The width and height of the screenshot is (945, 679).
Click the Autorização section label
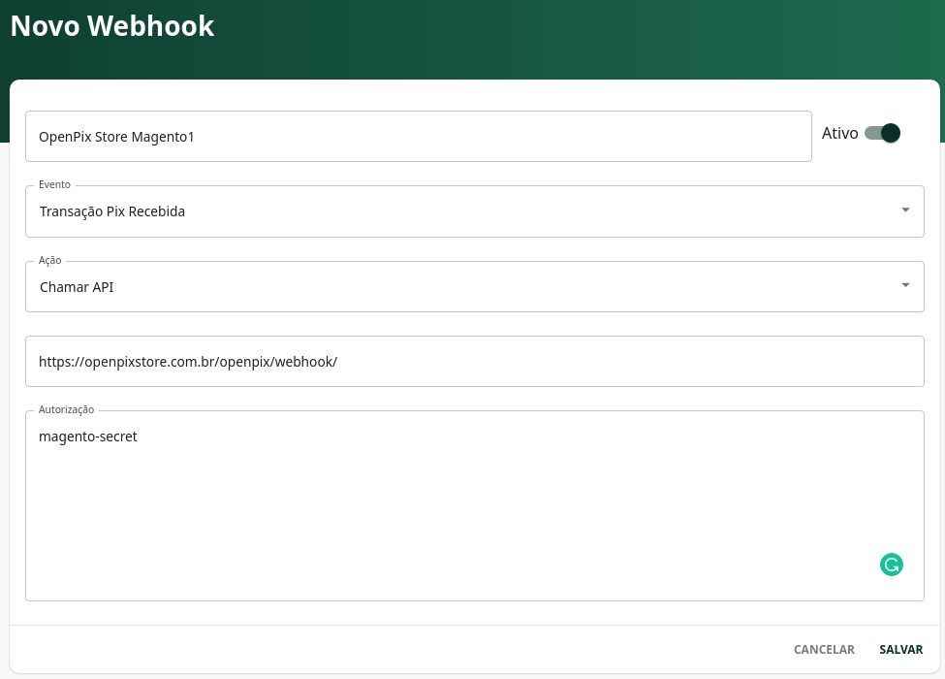[66, 409]
